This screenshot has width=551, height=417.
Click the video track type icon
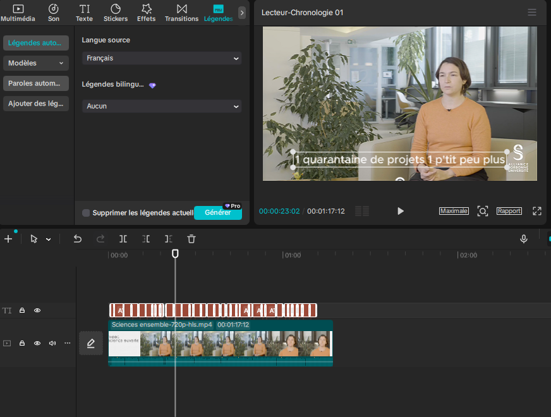pyautogui.click(x=7, y=343)
